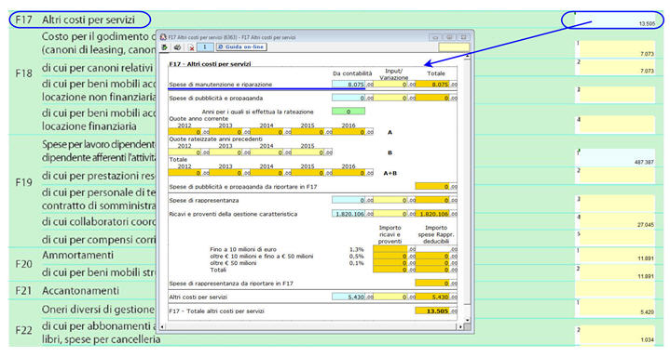Click 2012 field under Quote anno corrente
Image resolution: width=670 pixels, height=357 pixels.
pyautogui.click(x=185, y=132)
